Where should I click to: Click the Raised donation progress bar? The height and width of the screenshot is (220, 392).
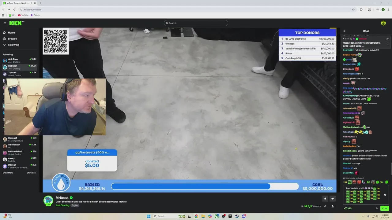pyautogui.click(x=205, y=186)
